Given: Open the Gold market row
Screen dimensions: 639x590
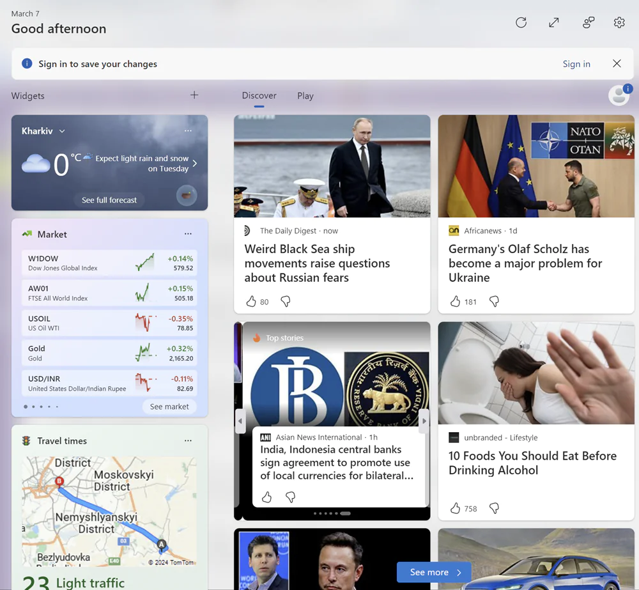Looking at the screenshot, I should tap(109, 353).
